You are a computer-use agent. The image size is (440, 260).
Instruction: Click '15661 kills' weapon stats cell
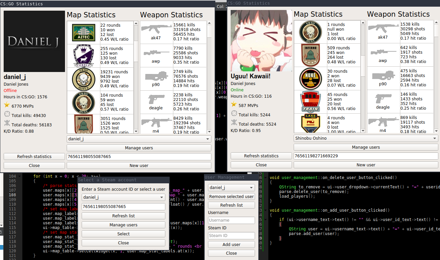pyautogui.click(x=190, y=32)
